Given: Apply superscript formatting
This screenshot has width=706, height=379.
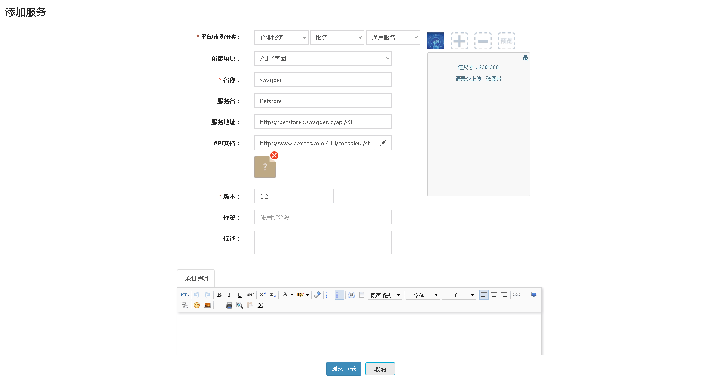Looking at the screenshot, I should [262, 295].
